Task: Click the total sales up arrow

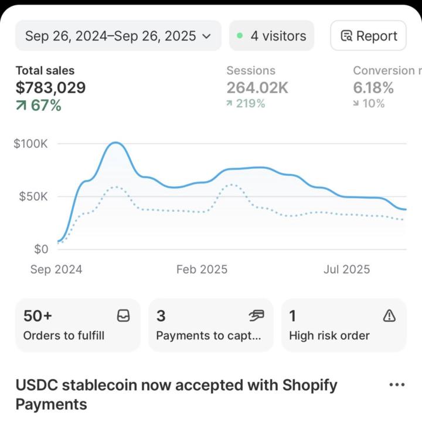Action: pyautogui.click(x=21, y=106)
